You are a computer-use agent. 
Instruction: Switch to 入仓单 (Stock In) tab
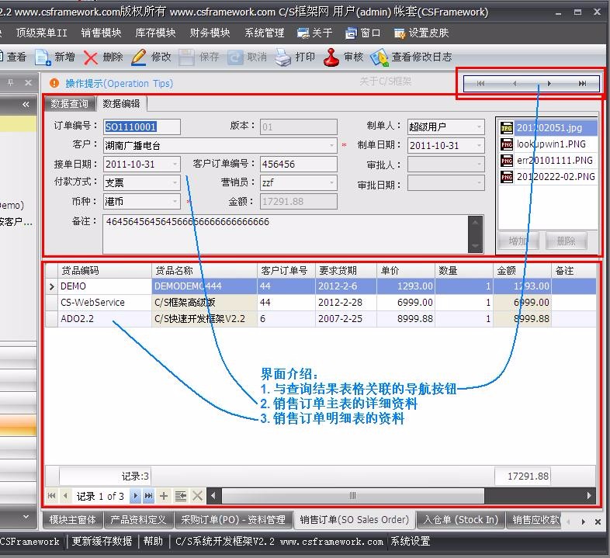point(461,520)
